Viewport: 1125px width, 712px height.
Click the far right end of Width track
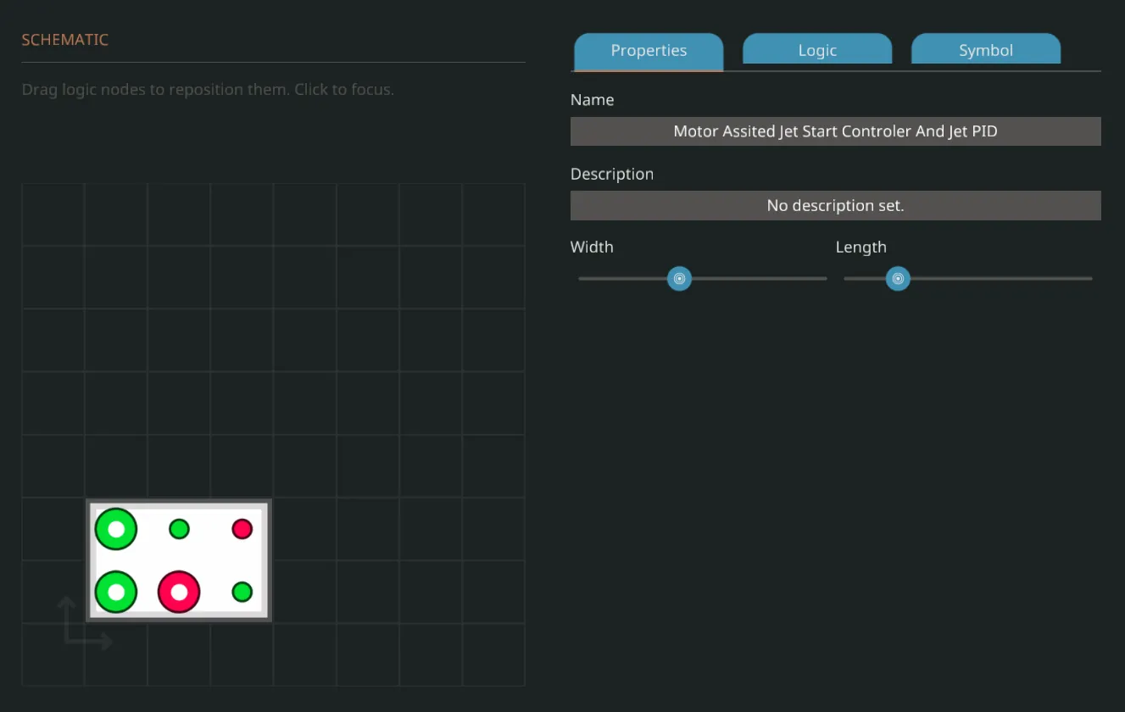point(823,278)
